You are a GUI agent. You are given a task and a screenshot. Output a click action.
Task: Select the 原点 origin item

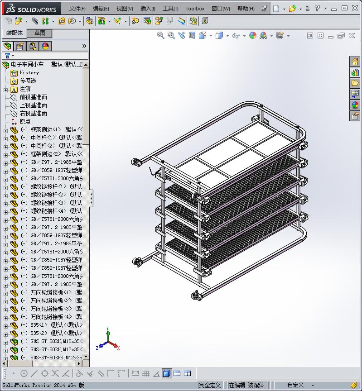(25, 121)
